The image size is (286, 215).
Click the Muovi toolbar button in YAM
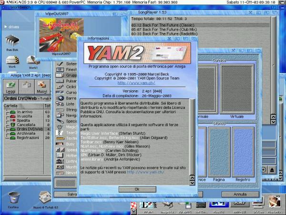coord(42,86)
